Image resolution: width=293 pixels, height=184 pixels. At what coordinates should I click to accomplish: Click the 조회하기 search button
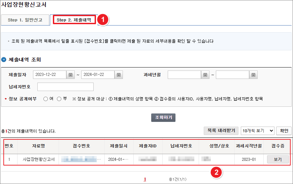(163, 118)
